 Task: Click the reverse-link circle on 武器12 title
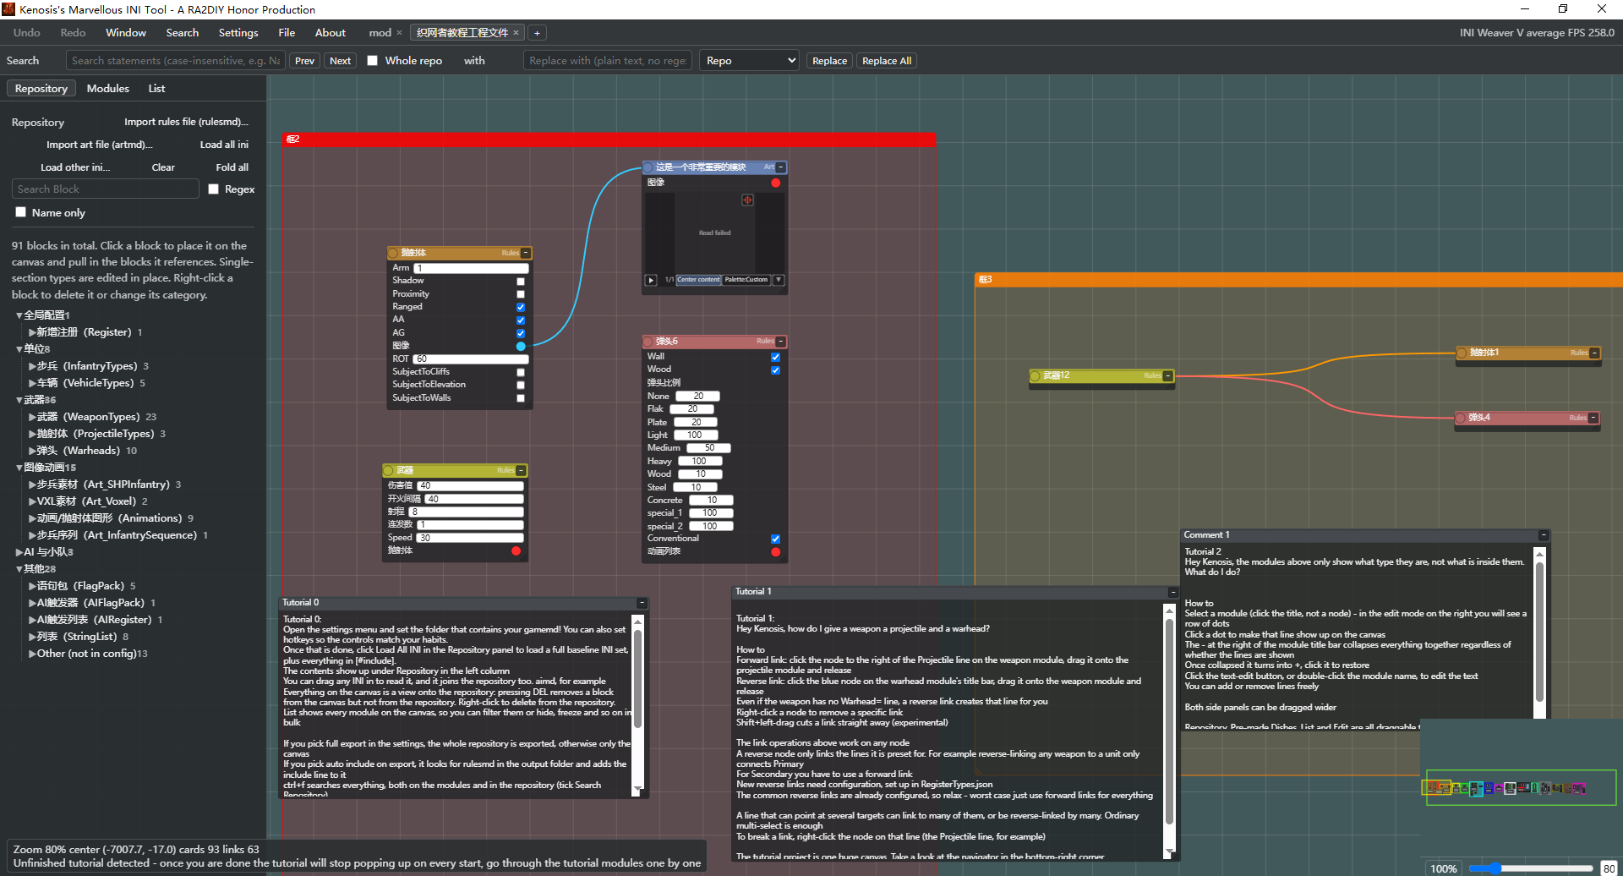click(x=1035, y=376)
